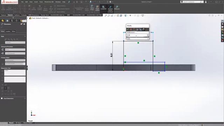224x126 pixels.
Task: Select the Other tab in Dimension panel
Action: (x=13, y=31)
